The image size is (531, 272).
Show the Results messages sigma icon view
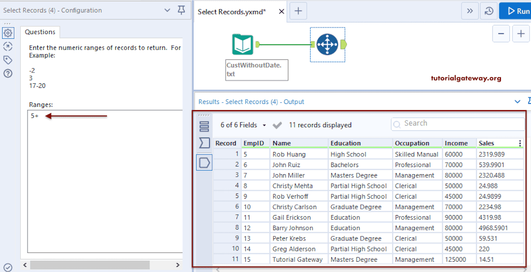click(204, 143)
